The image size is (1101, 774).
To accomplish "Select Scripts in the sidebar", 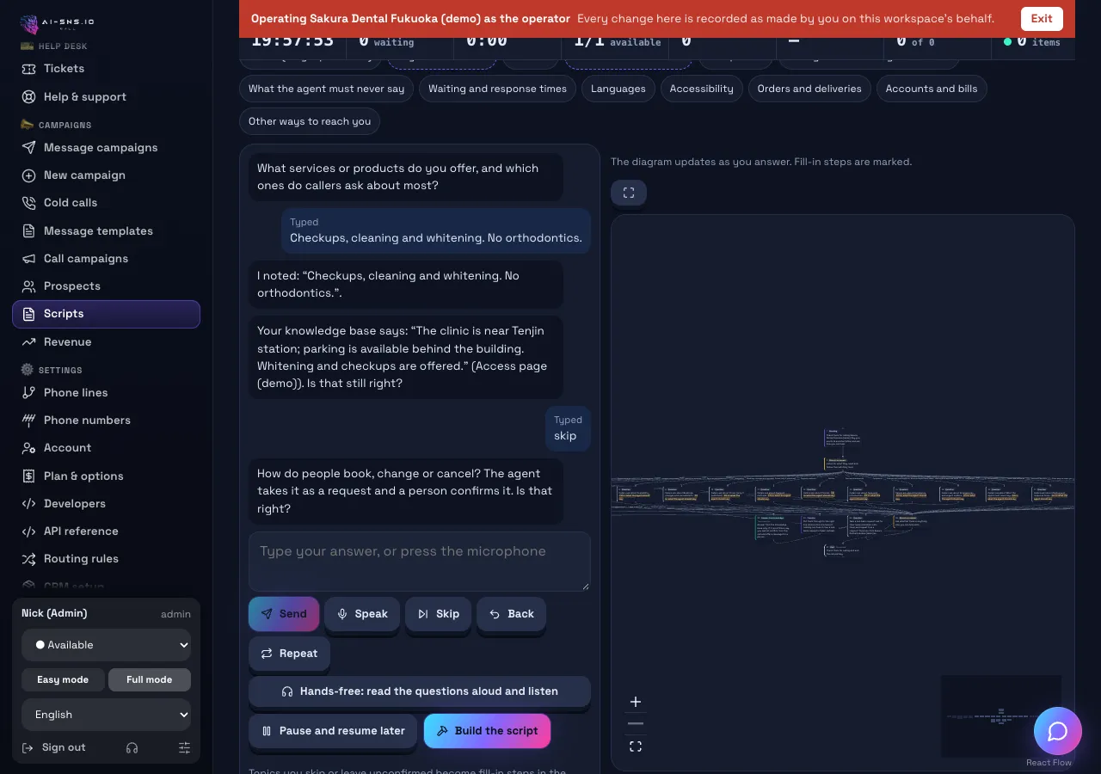I will coord(107,314).
